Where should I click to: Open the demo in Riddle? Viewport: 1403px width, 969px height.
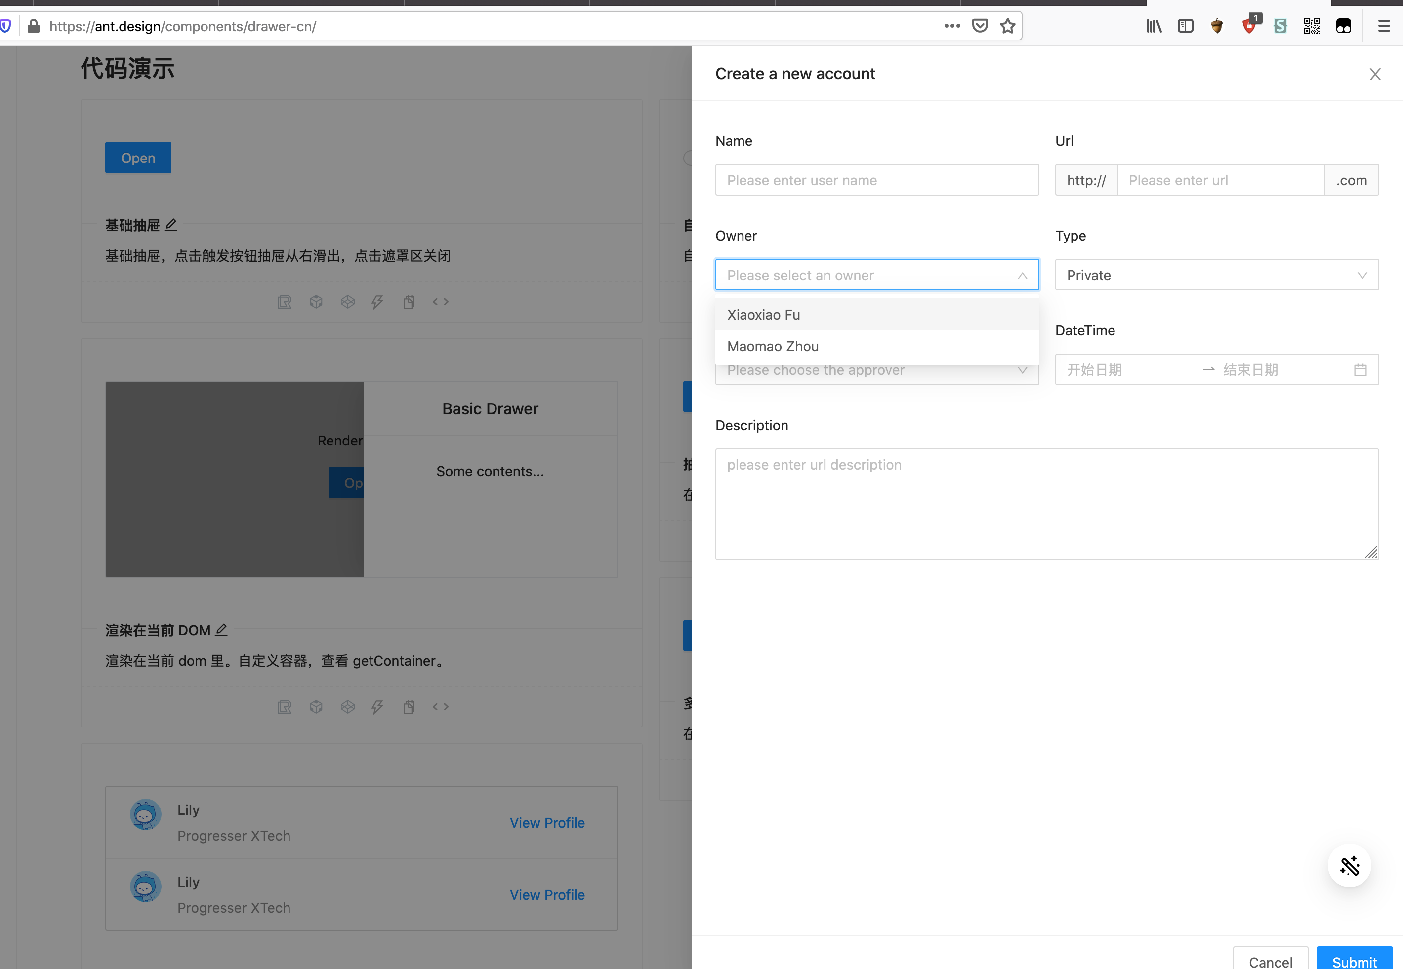point(285,302)
